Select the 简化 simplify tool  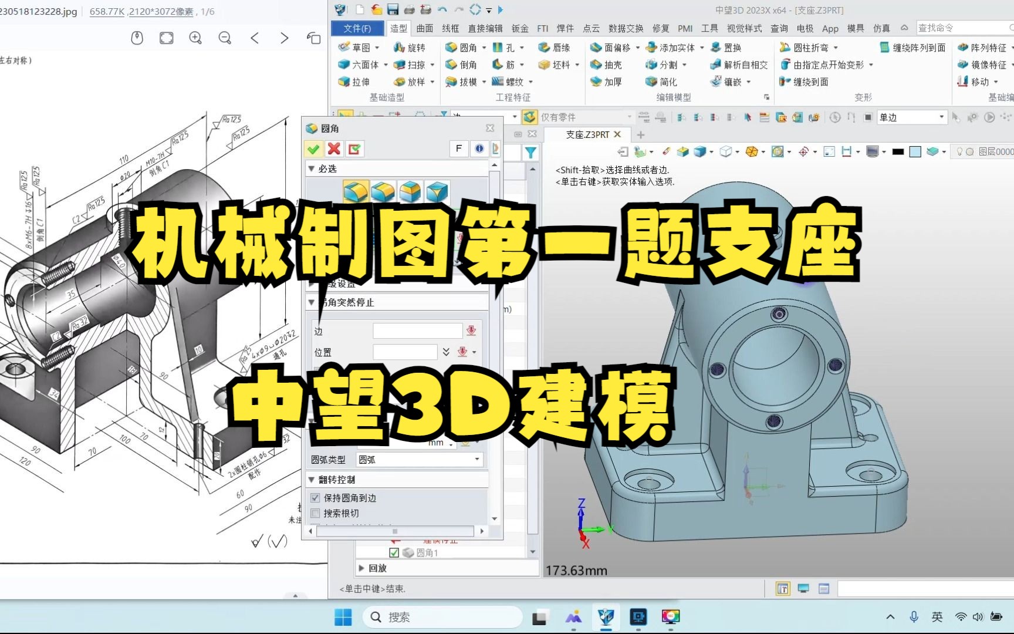pyautogui.click(x=661, y=82)
